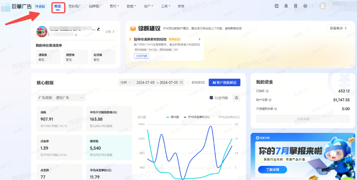Click the info icon next to 日预算
Image resolution: width=357 pixels, height=180 pixels.
pos(267,91)
